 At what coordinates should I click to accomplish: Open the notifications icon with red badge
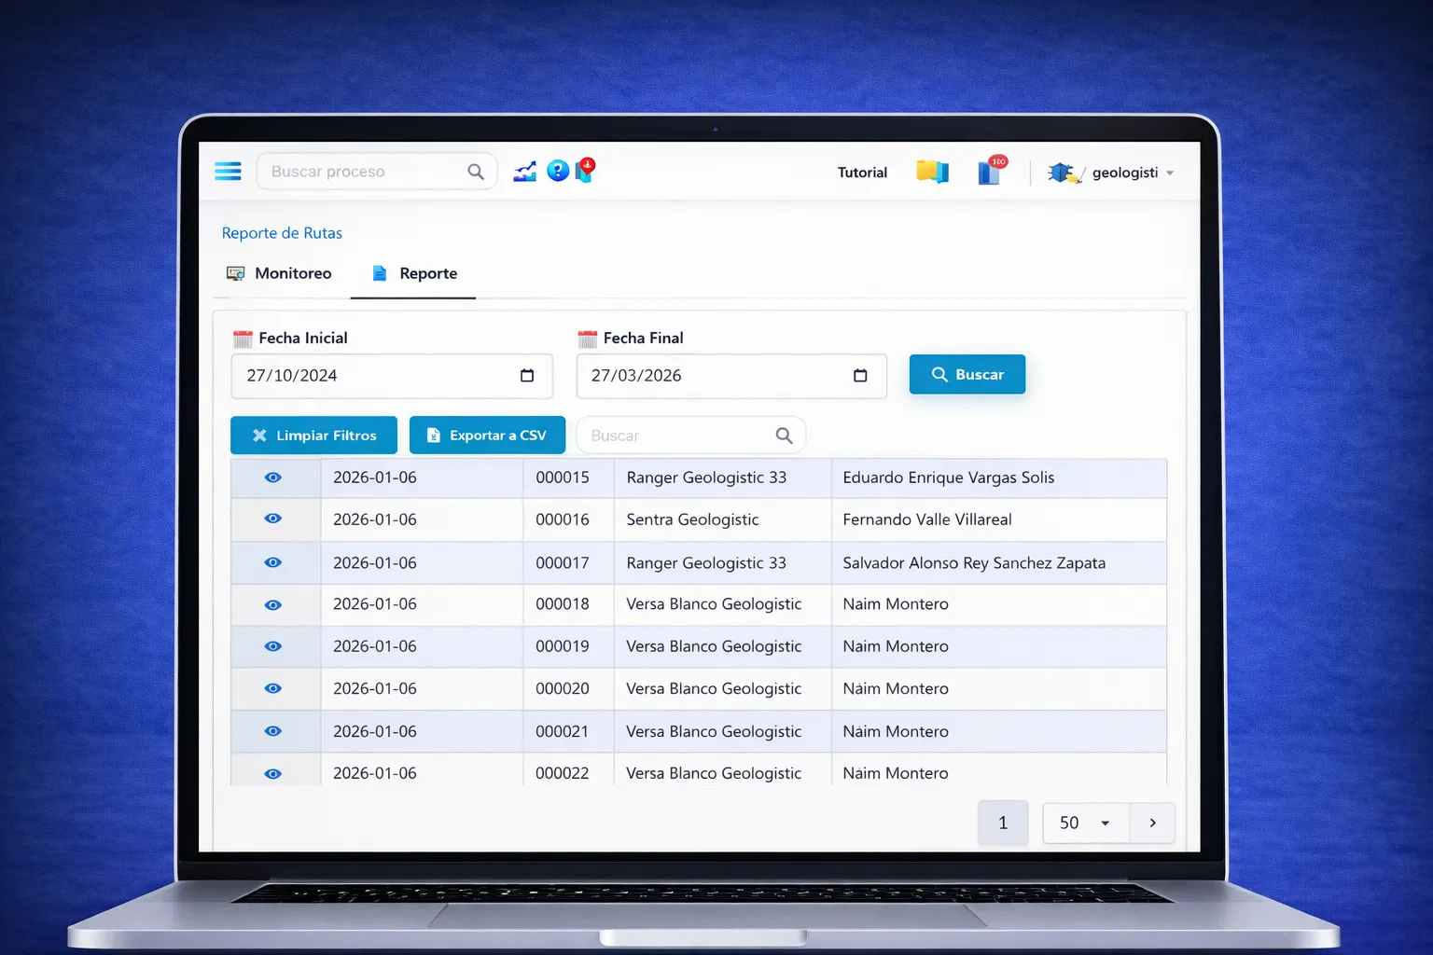[x=991, y=172]
